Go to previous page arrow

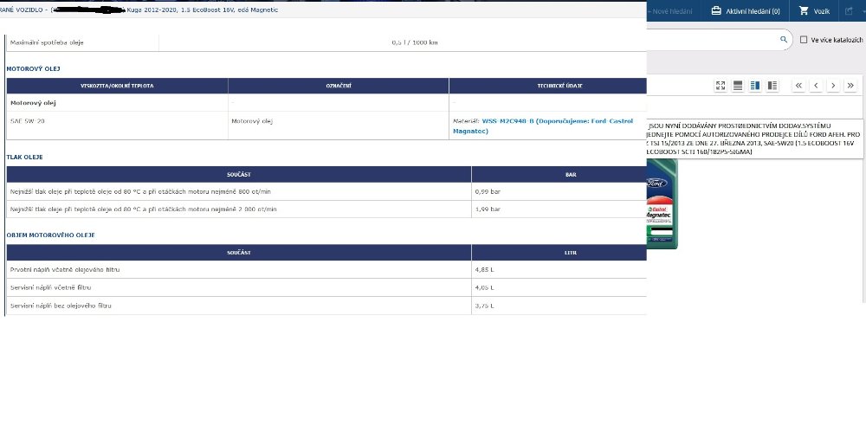click(x=816, y=85)
